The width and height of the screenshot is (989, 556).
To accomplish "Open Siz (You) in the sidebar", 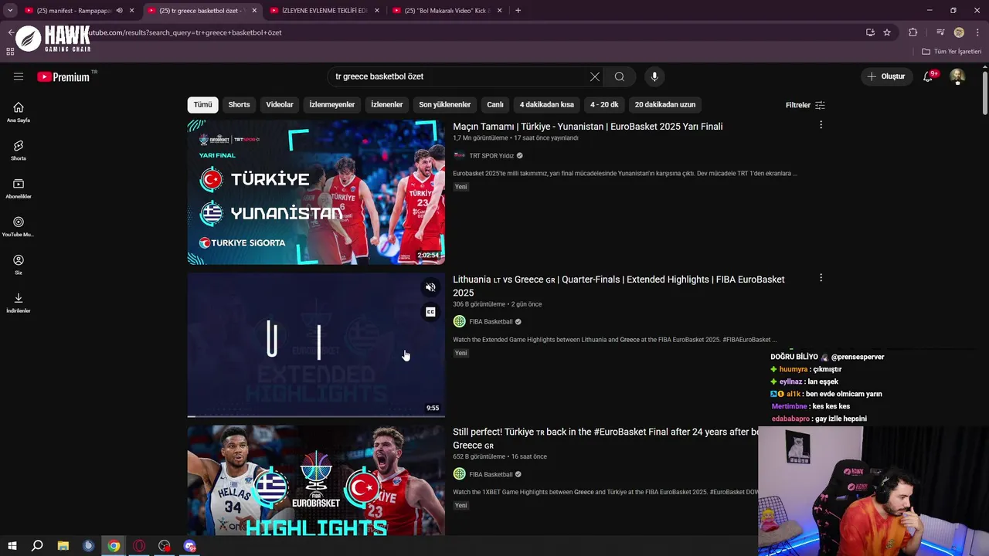I will (x=19, y=264).
